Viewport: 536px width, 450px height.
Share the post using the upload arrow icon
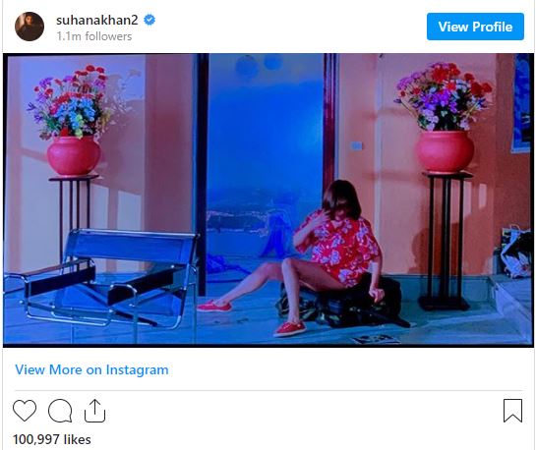tap(94, 411)
